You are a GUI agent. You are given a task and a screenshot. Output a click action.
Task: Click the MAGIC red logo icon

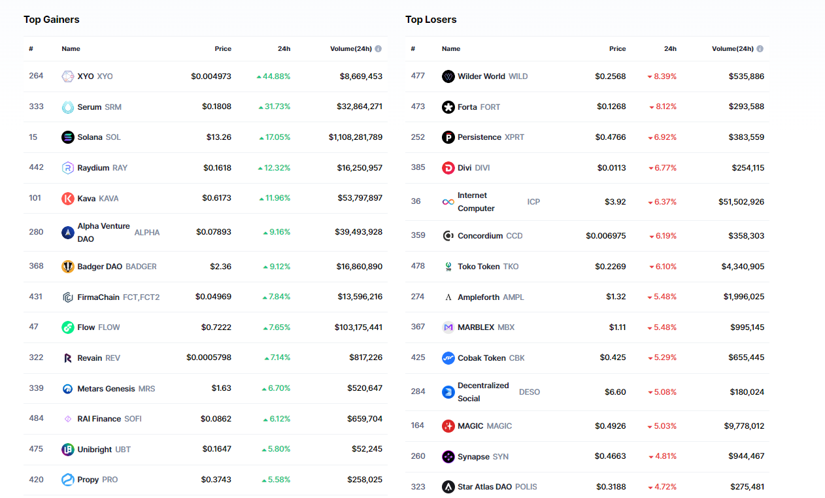(x=448, y=426)
